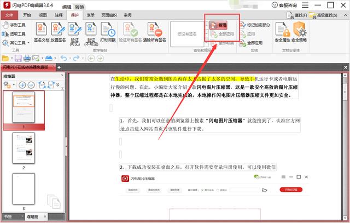The image size is (350, 223).
Task: Rotate pages counterclockwise in thumbnail panel
Action: coord(42,85)
